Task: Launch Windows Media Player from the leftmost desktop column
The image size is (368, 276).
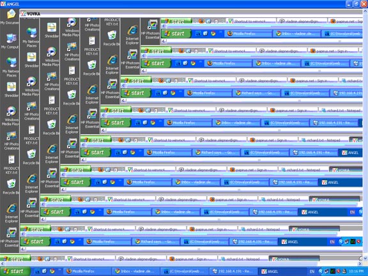Action: pos(11,116)
